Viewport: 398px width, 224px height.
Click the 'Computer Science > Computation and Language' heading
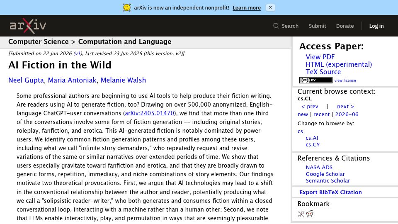tap(90, 41)
